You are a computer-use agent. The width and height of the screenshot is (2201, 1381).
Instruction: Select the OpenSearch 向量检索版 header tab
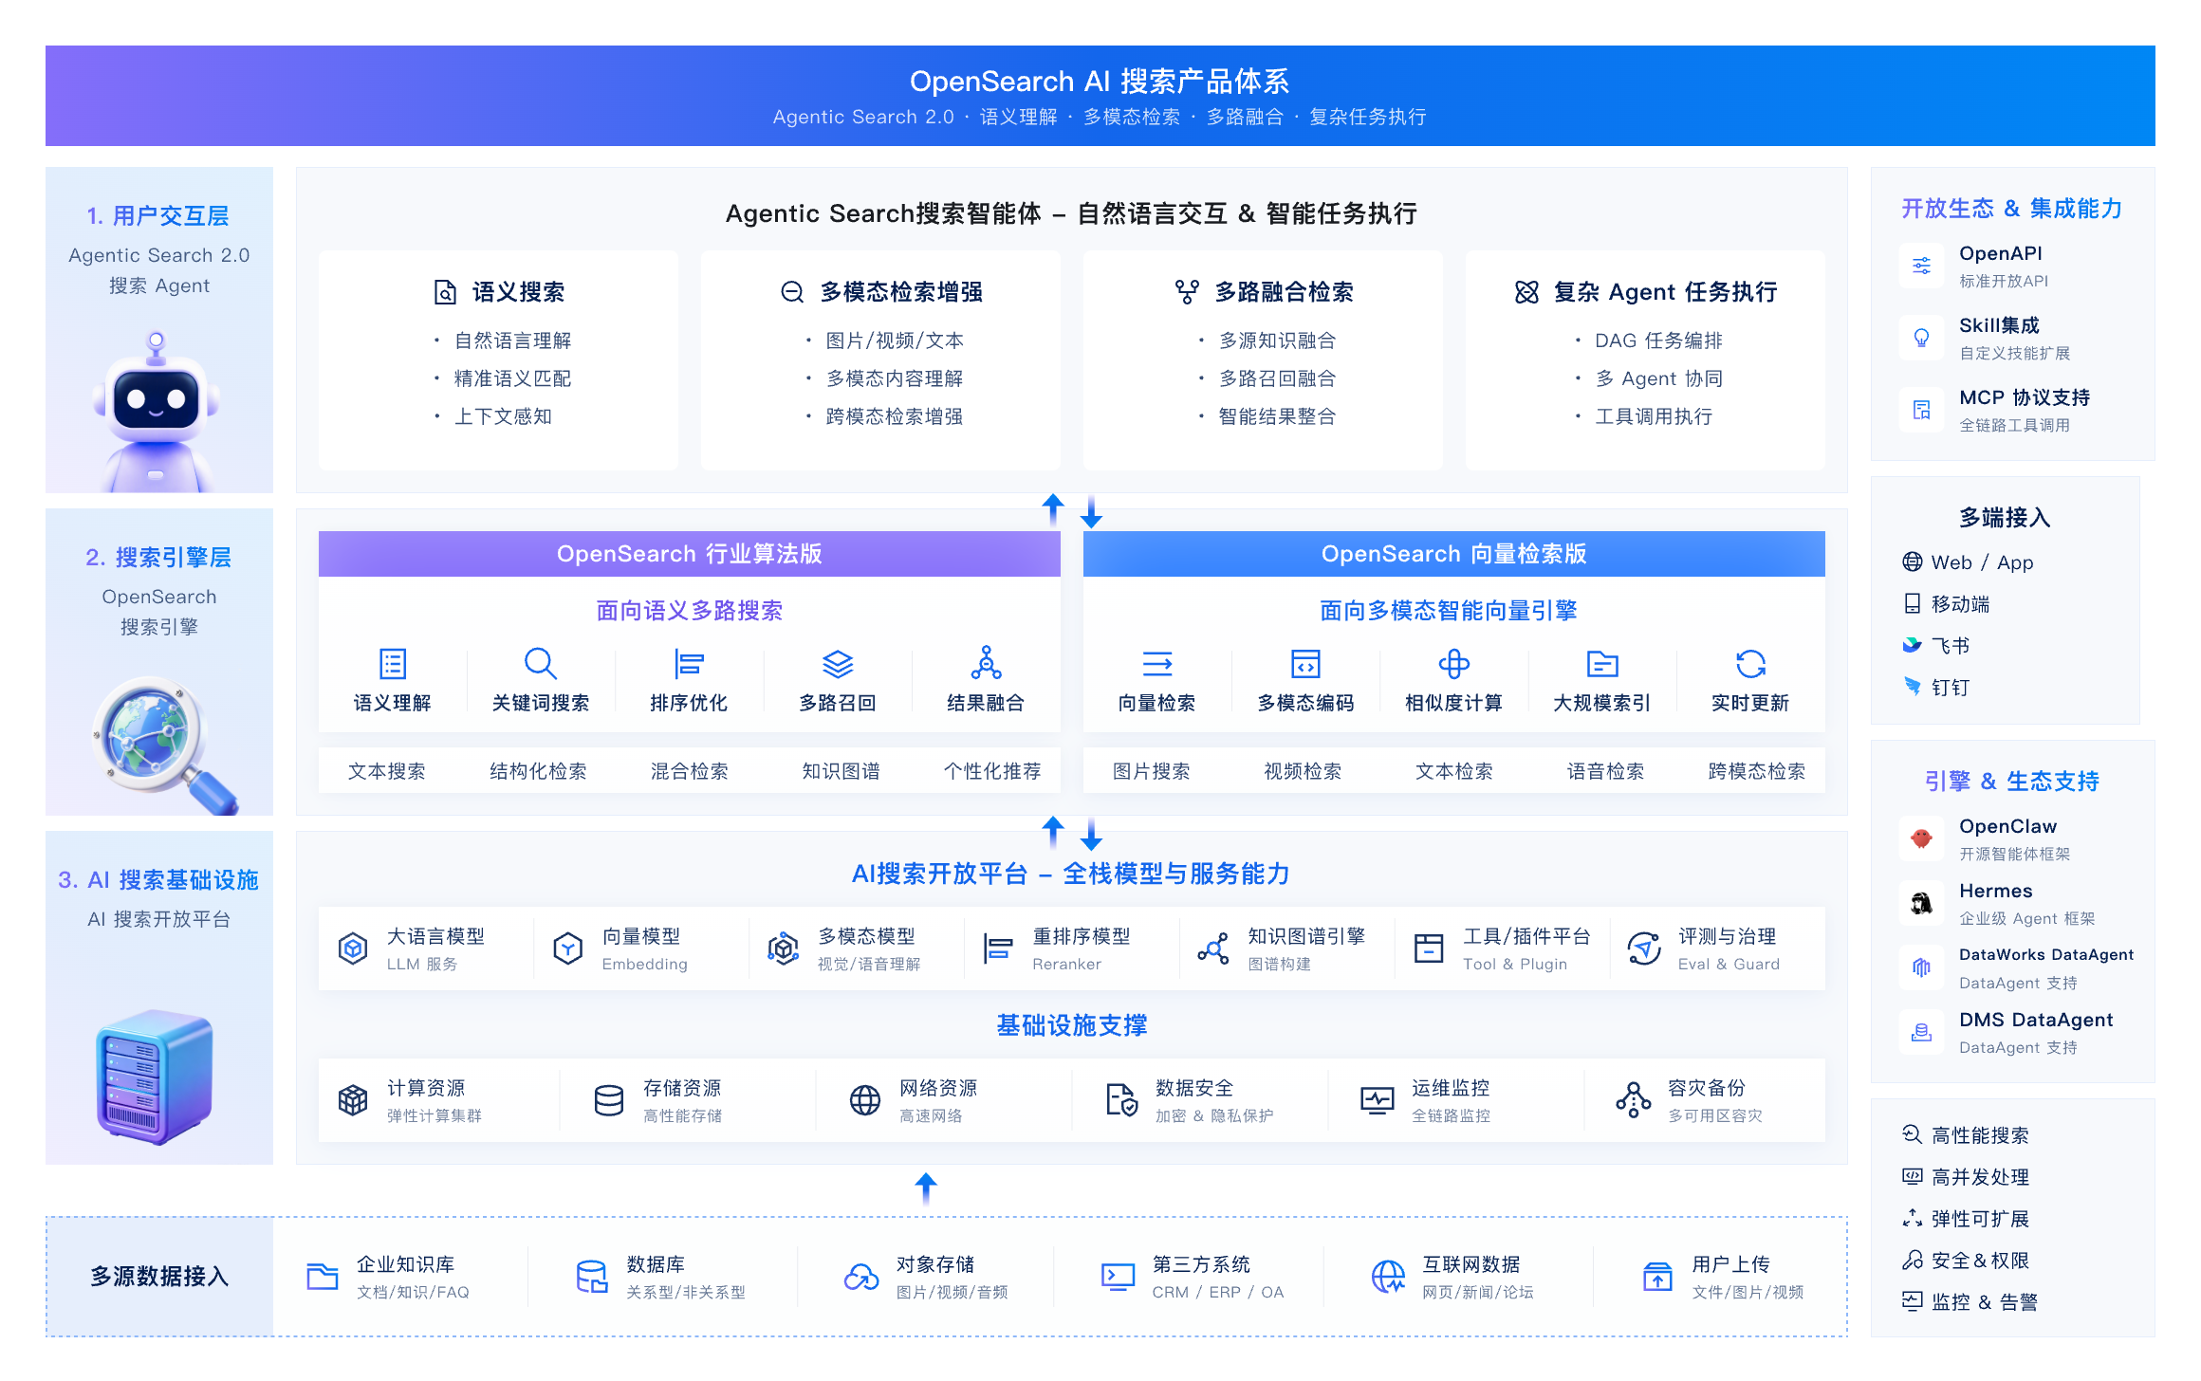[x=1454, y=554]
